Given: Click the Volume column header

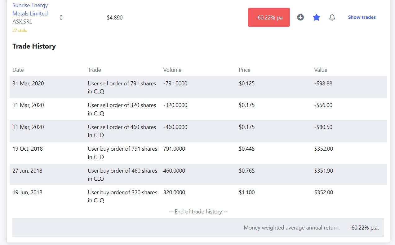Looking at the screenshot, I should [172, 70].
